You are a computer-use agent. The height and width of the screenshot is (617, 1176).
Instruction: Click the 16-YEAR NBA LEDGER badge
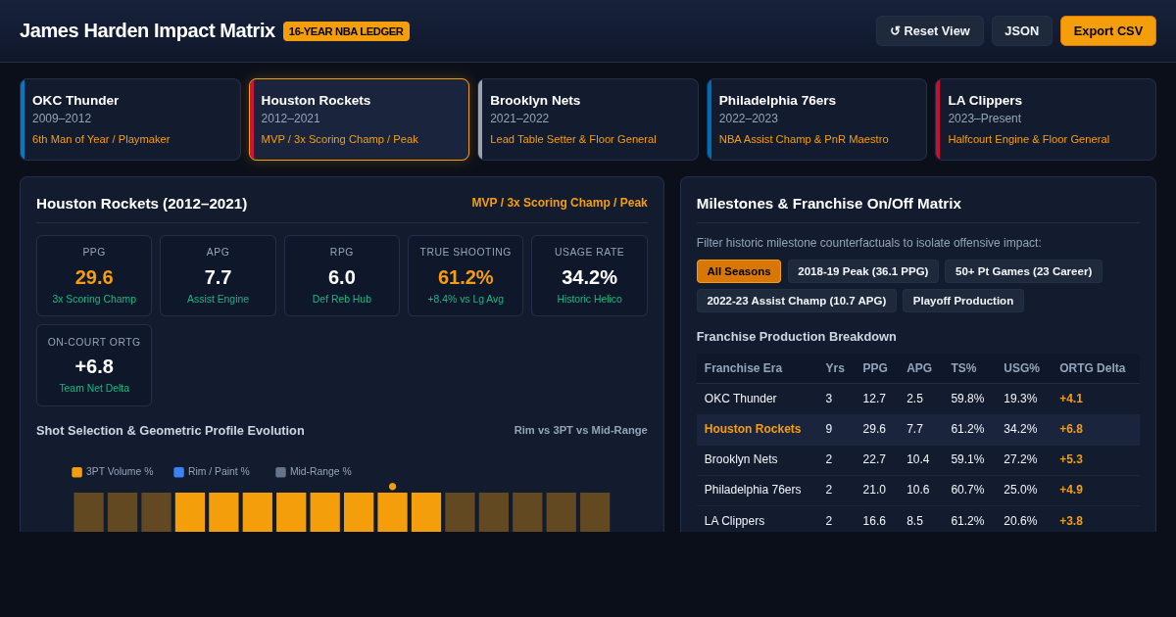(346, 31)
